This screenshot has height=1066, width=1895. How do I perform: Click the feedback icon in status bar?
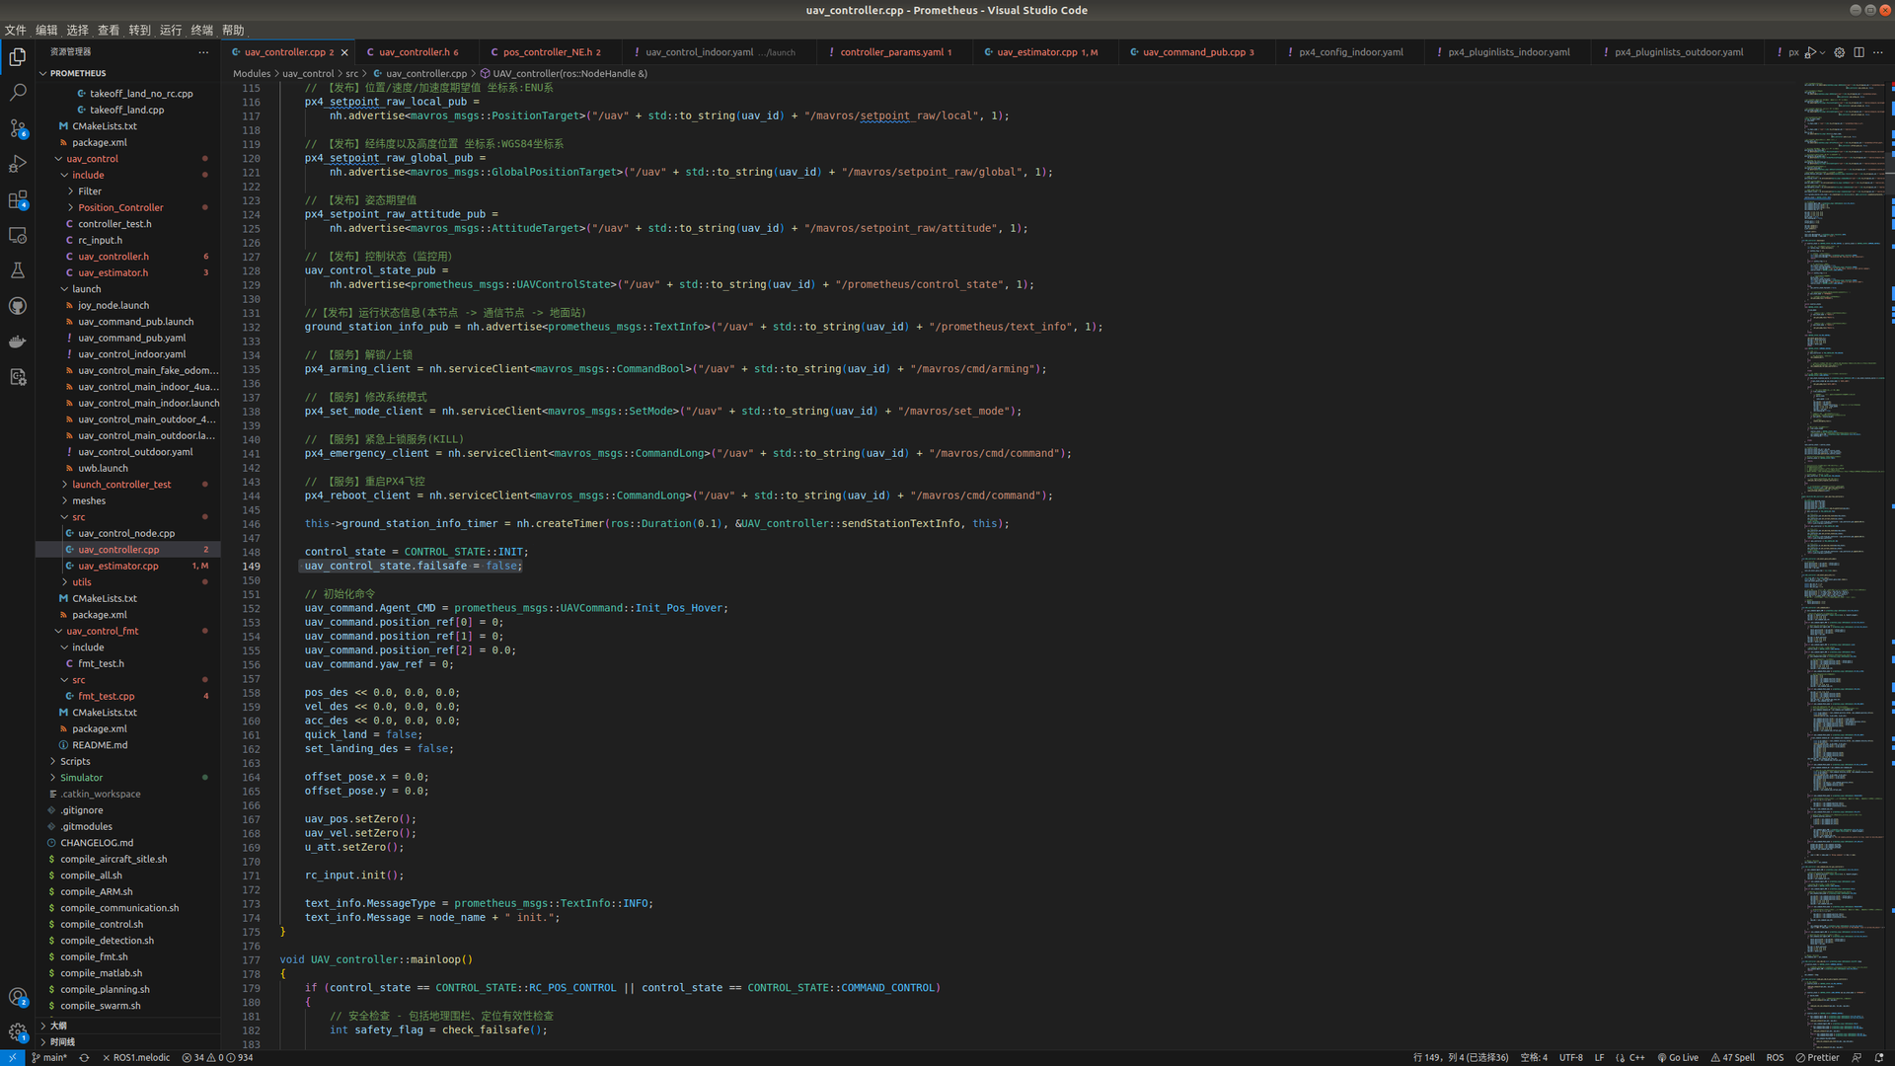(1857, 1057)
